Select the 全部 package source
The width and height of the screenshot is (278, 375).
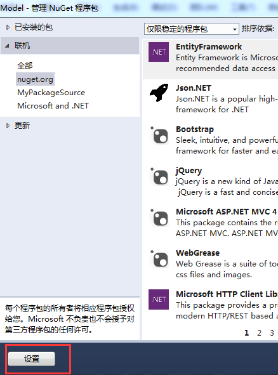pos(25,65)
